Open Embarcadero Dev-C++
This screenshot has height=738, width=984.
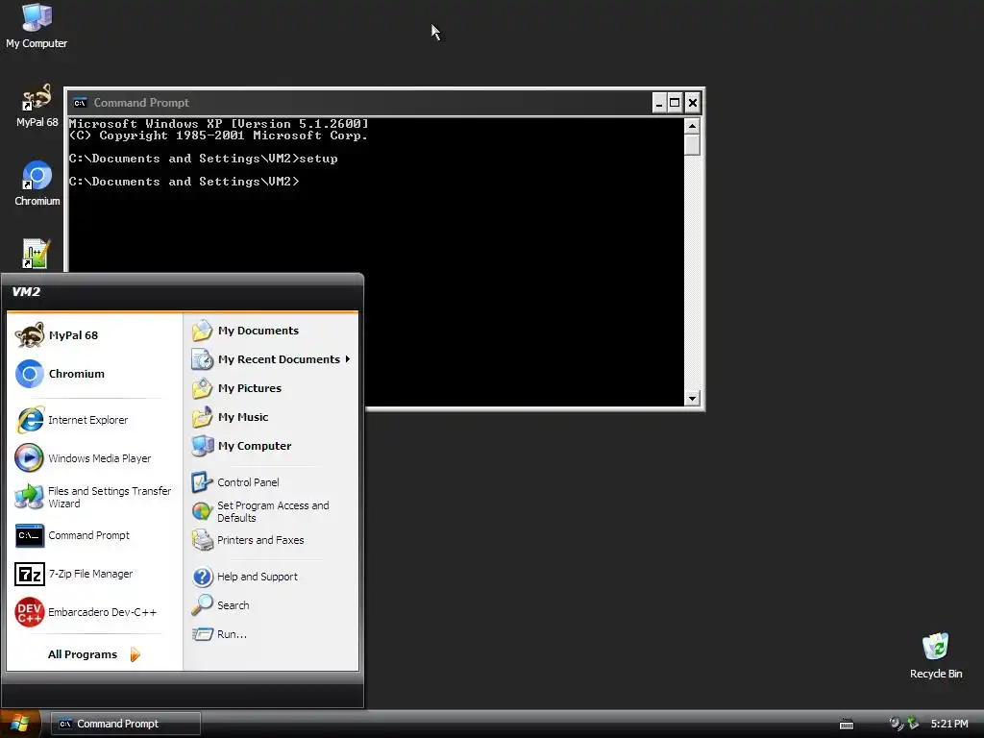(x=94, y=612)
